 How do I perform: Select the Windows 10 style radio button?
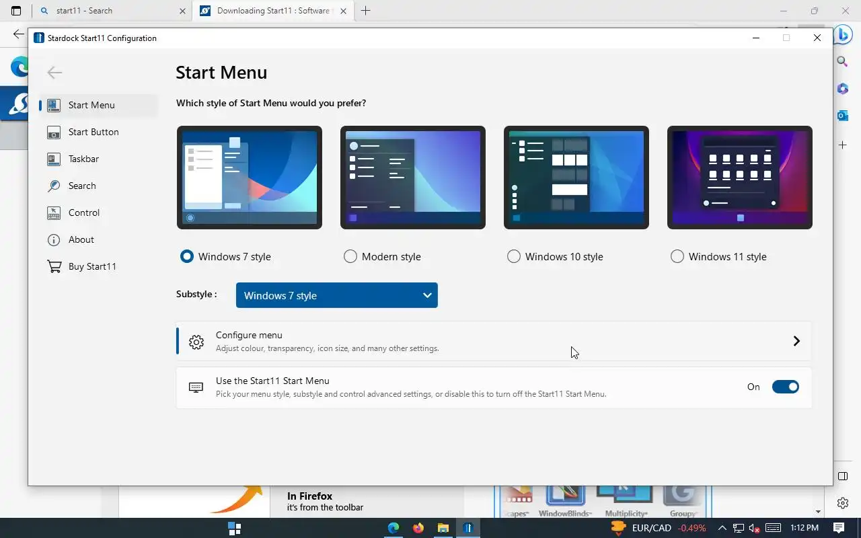point(514,256)
